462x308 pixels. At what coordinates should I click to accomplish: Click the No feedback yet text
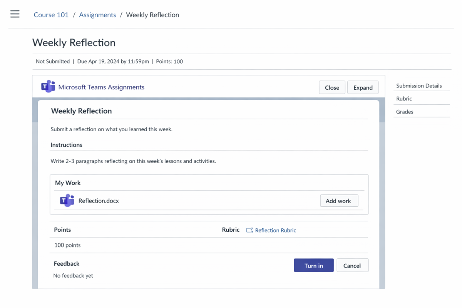tap(73, 276)
